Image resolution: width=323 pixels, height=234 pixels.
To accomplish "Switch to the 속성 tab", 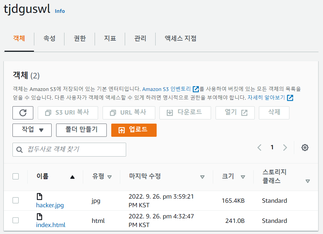I will point(50,39).
